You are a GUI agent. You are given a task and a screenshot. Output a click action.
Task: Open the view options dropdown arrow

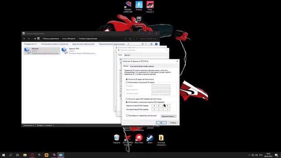(x=146, y=44)
